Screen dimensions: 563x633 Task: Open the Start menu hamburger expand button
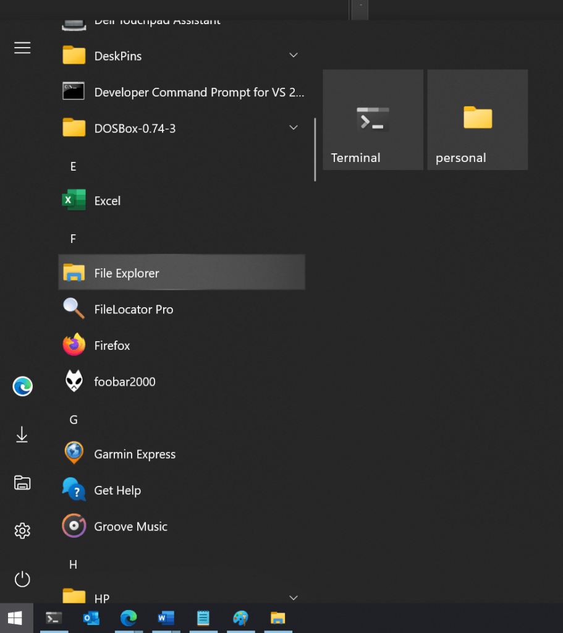(x=22, y=48)
